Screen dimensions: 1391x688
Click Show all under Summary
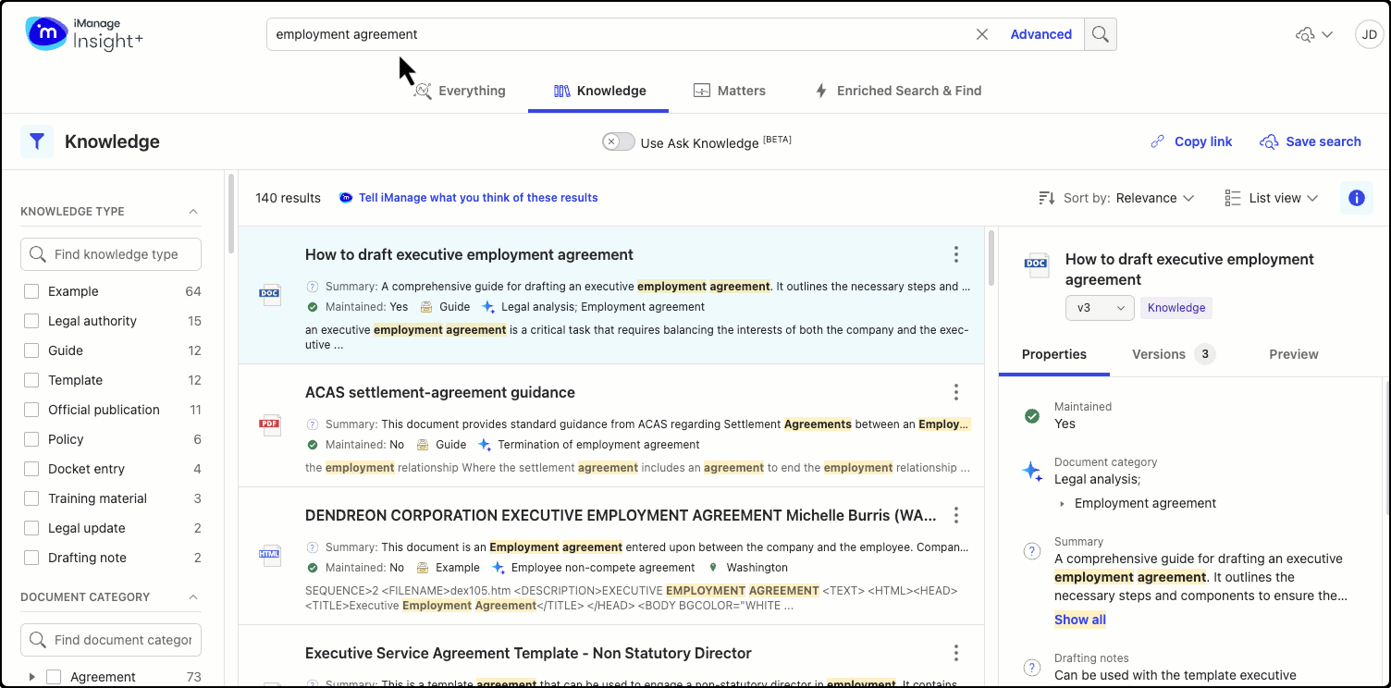coord(1079,620)
